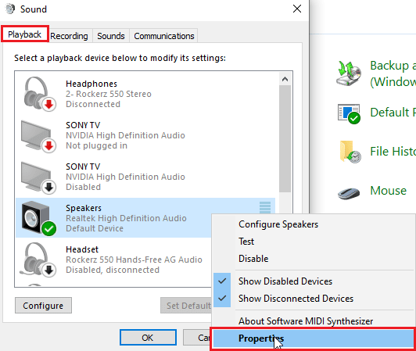Click the device list scrollbar thumb
This screenshot has width=416, height=351.
(x=285, y=138)
